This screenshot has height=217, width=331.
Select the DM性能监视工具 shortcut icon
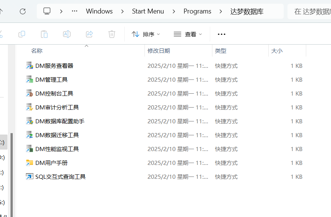30,149
